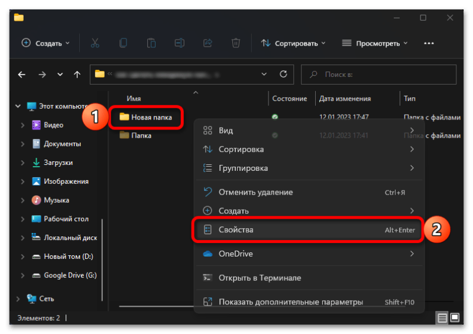The image size is (473, 334).
Task: Open Google Drive (G:) in sidebar
Action: pyautogui.click(x=70, y=275)
